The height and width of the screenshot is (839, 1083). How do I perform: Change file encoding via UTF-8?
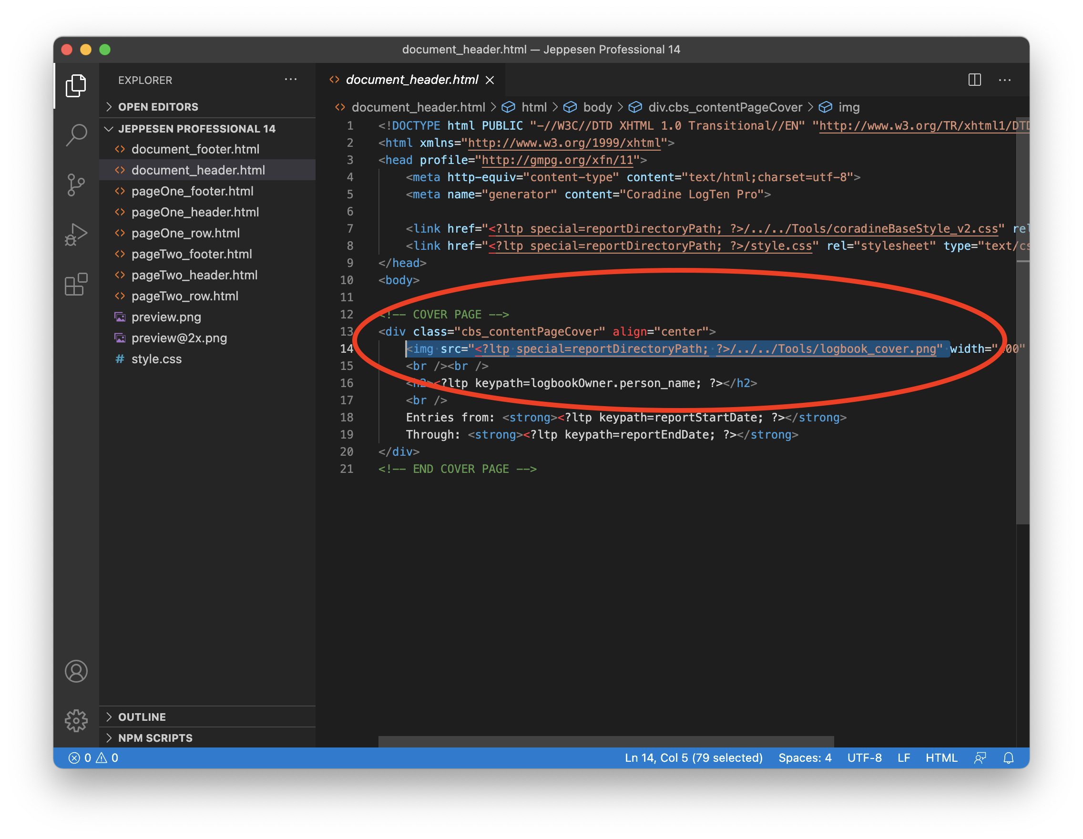(x=864, y=757)
